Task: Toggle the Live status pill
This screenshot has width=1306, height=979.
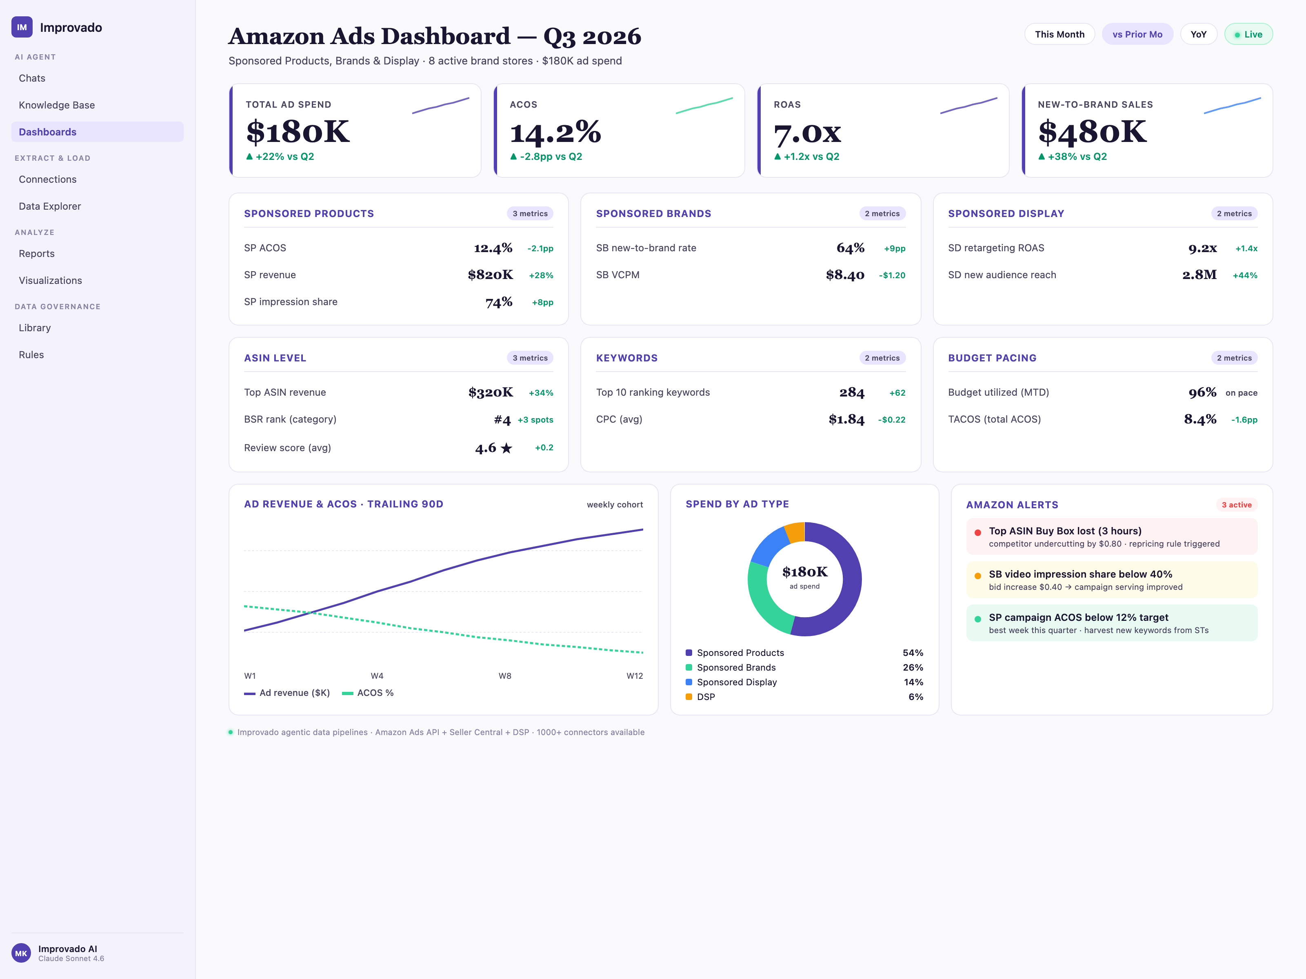Action: 1248,34
